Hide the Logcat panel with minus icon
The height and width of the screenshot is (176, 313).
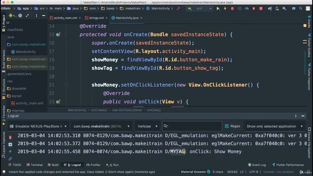click(303, 116)
